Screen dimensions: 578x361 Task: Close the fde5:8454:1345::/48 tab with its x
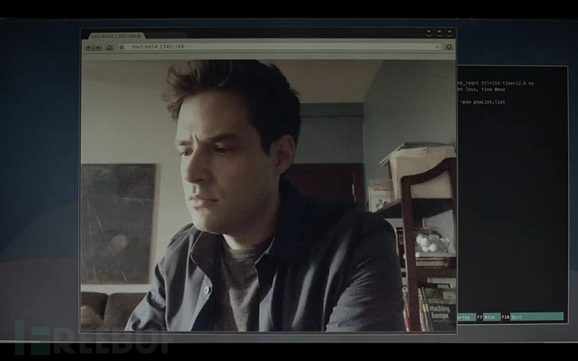coord(139,36)
